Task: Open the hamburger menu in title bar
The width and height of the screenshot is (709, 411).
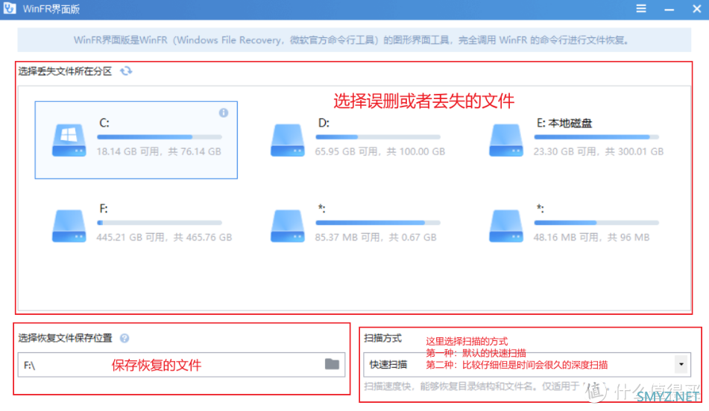Action: point(640,9)
